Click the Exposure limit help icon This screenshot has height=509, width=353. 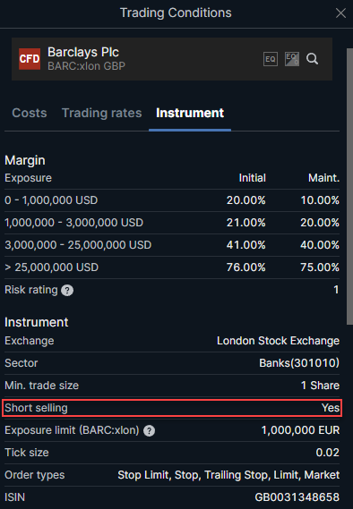(x=150, y=431)
